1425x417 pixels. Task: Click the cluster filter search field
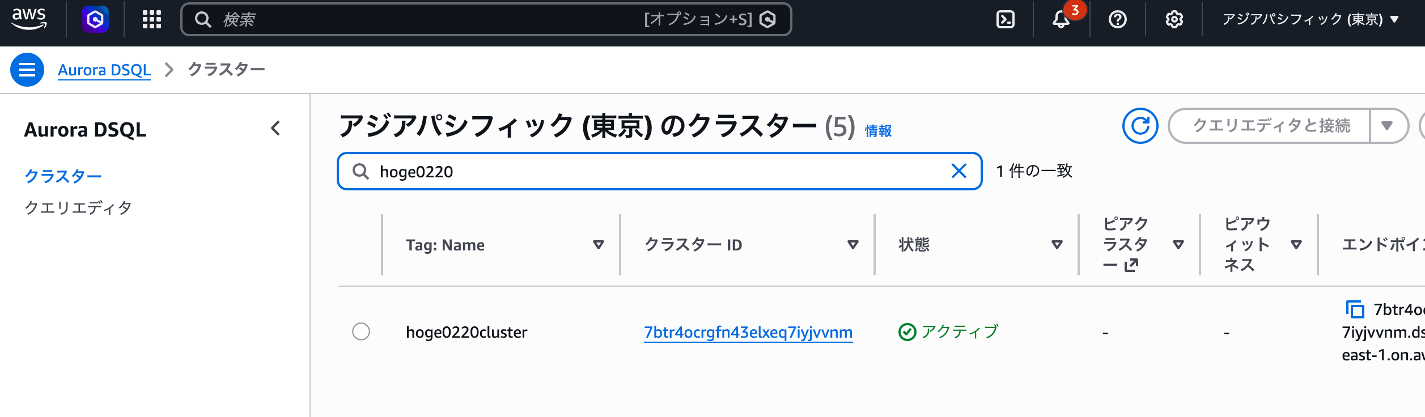coord(658,171)
